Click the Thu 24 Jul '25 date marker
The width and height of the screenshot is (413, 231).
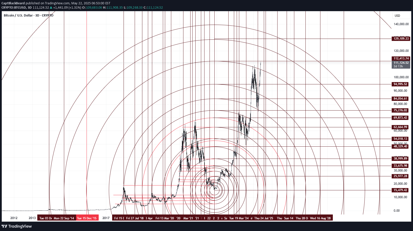click(263, 218)
